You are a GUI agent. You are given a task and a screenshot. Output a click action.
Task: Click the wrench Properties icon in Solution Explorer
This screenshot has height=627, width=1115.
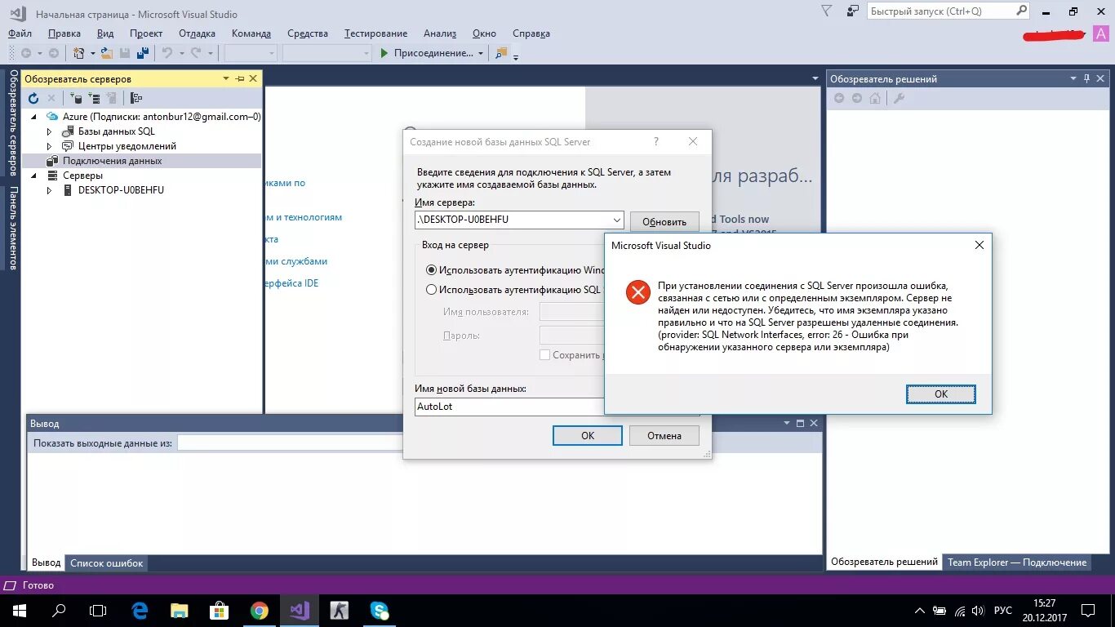pos(900,98)
